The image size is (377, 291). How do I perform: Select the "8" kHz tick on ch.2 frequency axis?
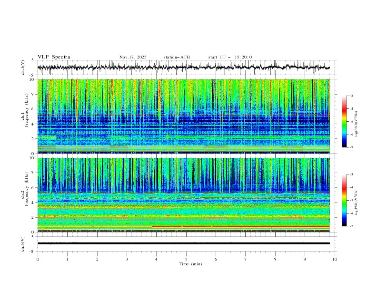click(33, 173)
